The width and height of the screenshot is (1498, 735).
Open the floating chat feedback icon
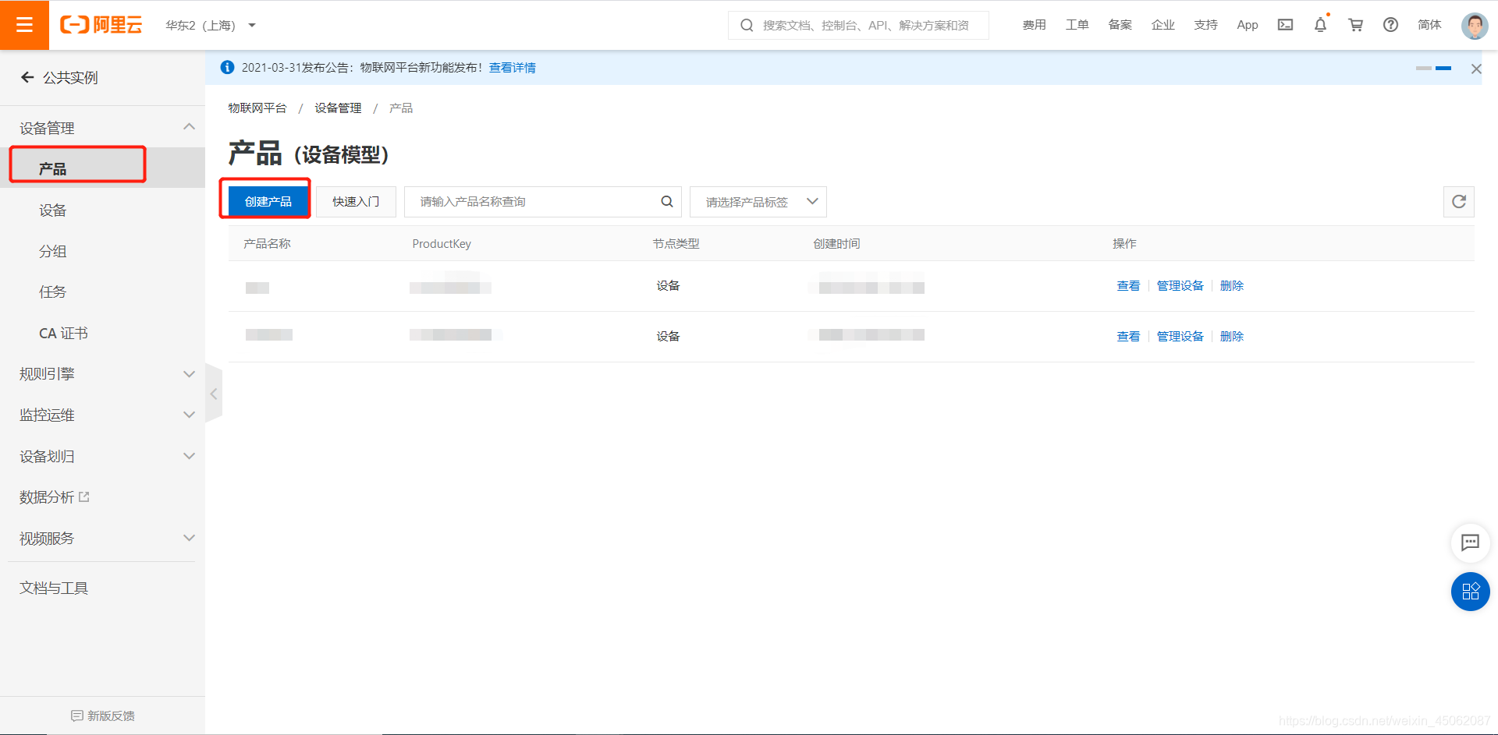pos(1470,542)
